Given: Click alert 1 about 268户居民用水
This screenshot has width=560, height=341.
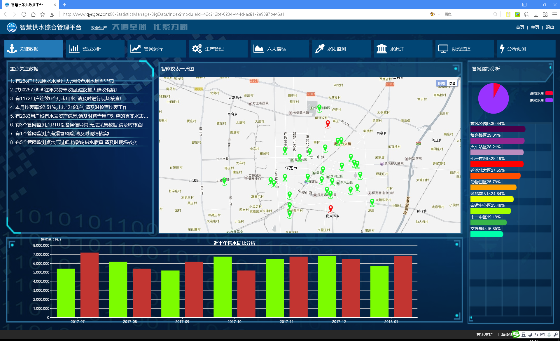Looking at the screenshot, I should click(x=62, y=81).
